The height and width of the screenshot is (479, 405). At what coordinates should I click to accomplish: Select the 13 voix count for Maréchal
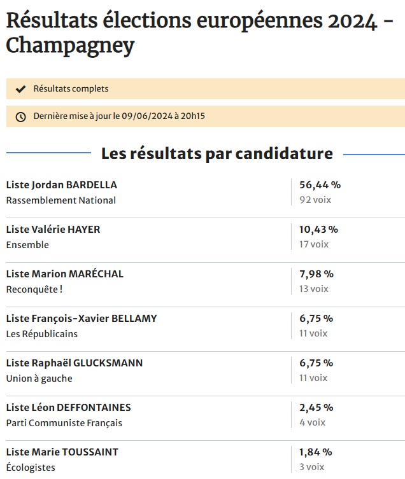pyautogui.click(x=314, y=289)
